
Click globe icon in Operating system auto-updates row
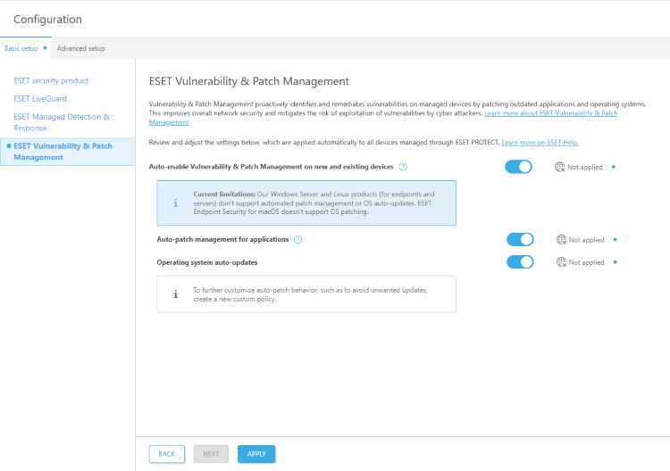562,262
